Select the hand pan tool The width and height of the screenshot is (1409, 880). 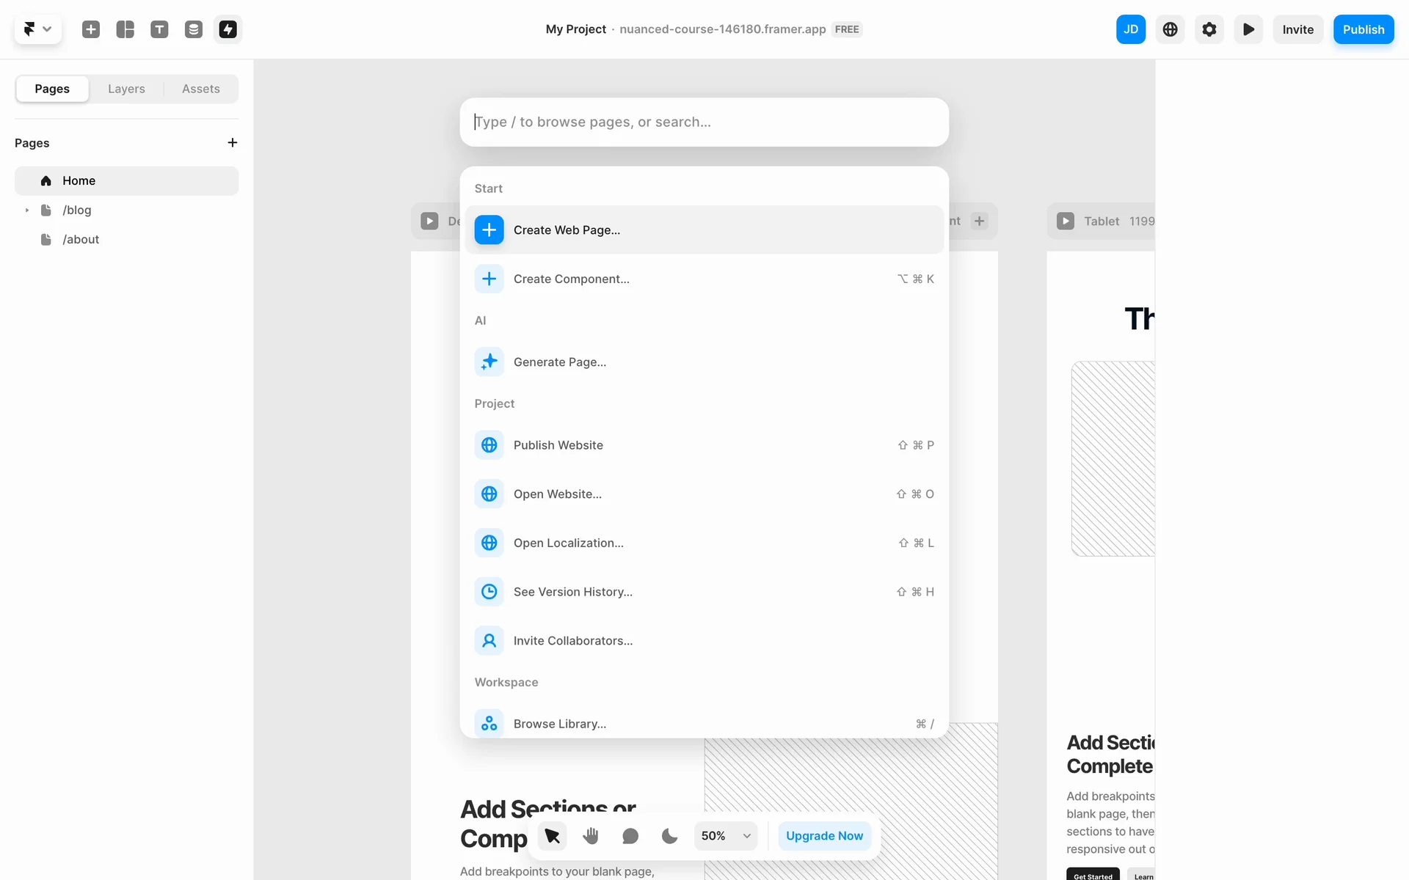(x=591, y=836)
